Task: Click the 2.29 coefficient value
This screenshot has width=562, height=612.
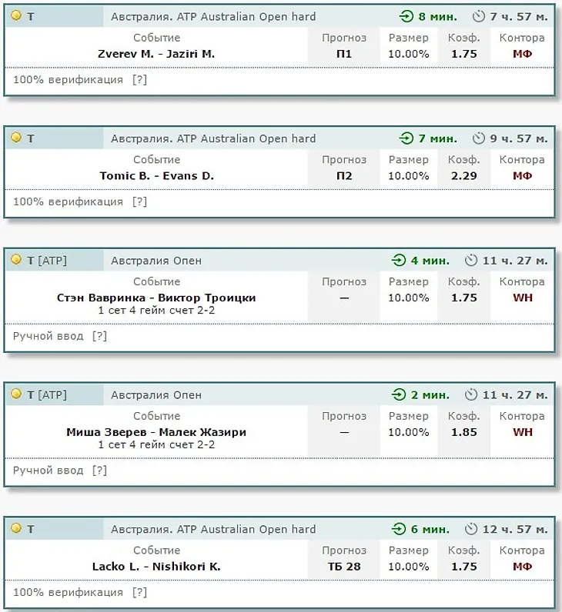Action: coord(464,175)
